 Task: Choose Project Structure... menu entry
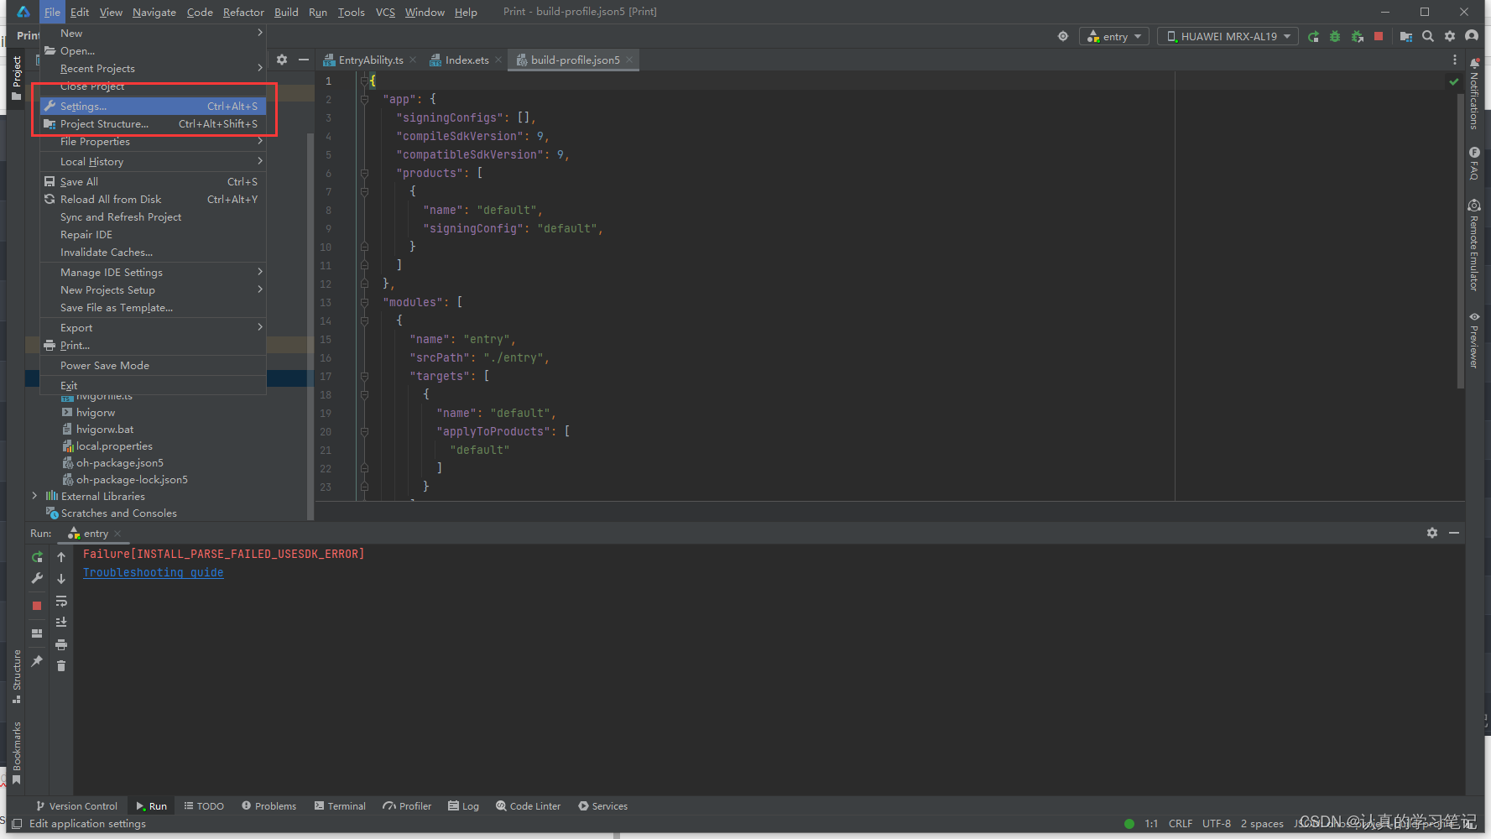click(153, 124)
